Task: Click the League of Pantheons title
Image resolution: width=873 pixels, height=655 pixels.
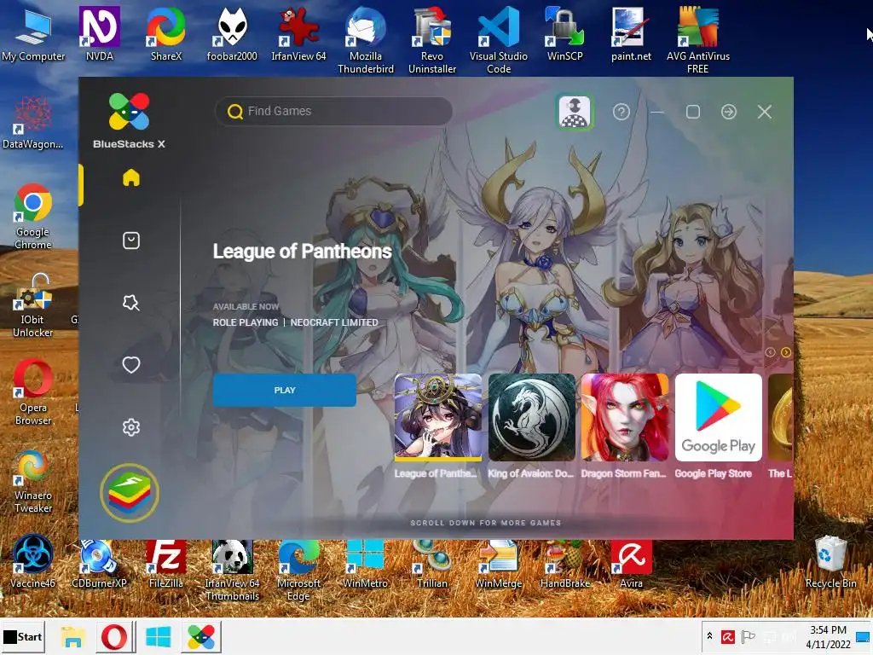Action: [303, 252]
